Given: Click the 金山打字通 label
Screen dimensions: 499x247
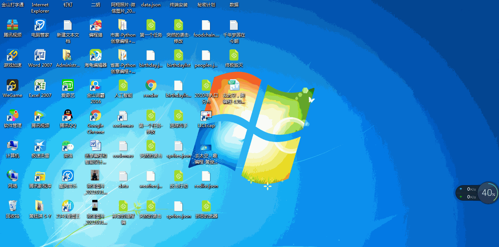Looking at the screenshot, I should 13,5.
